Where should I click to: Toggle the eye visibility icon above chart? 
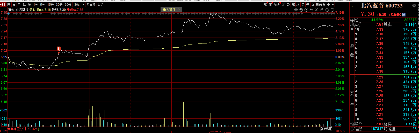pyautogui.click(x=296, y=10)
